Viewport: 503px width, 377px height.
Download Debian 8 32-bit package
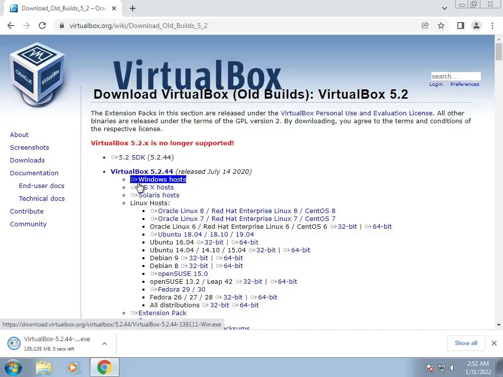(195, 266)
